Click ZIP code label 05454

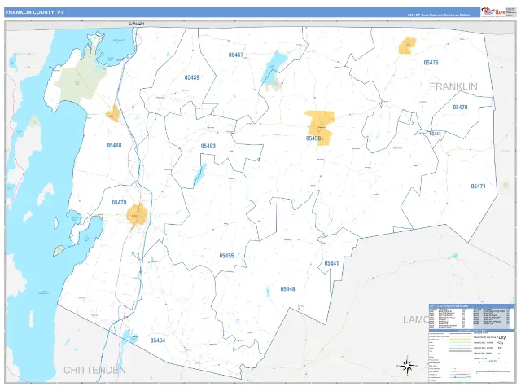[157, 340]
